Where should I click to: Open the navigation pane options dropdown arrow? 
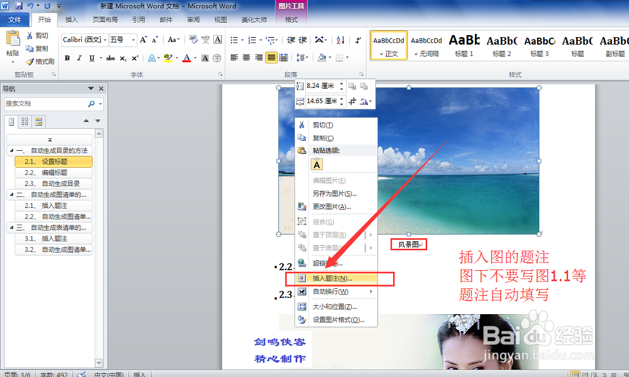coord(91,89)
